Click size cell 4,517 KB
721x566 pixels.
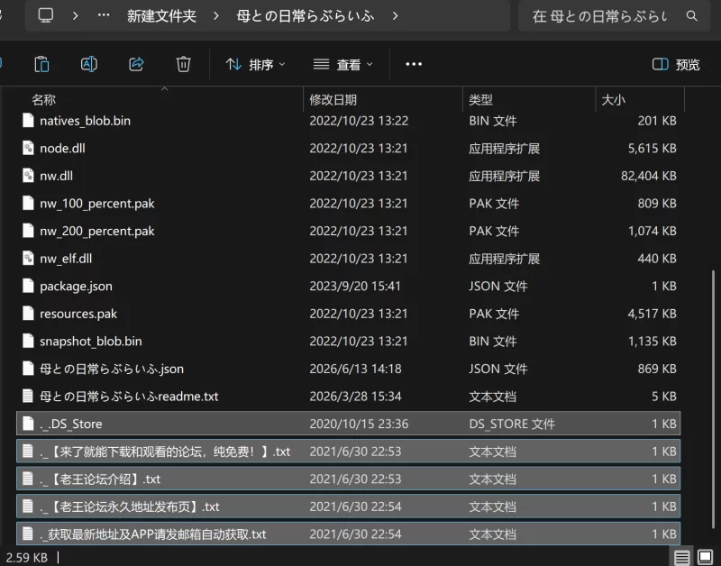click(652, 314)
